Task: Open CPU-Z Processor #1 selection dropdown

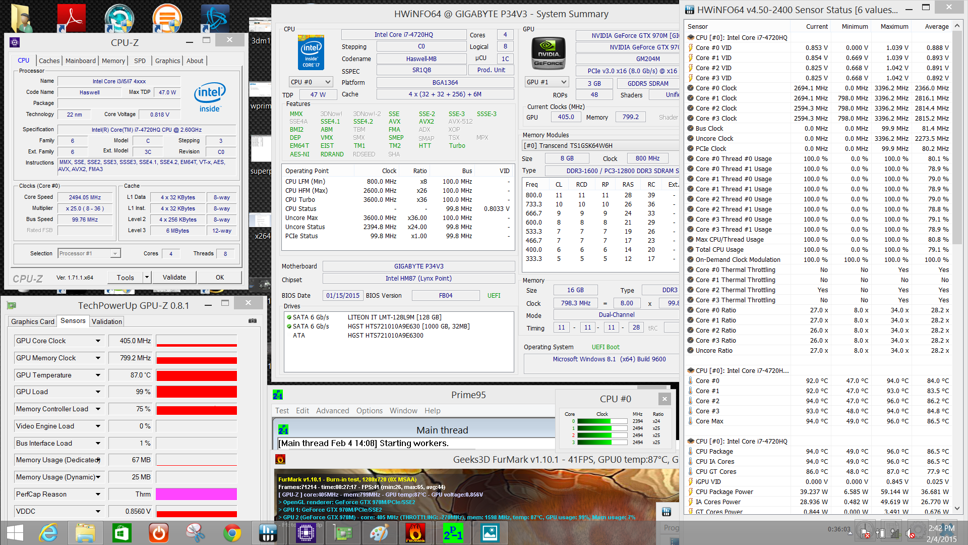Action: [89, 253]
